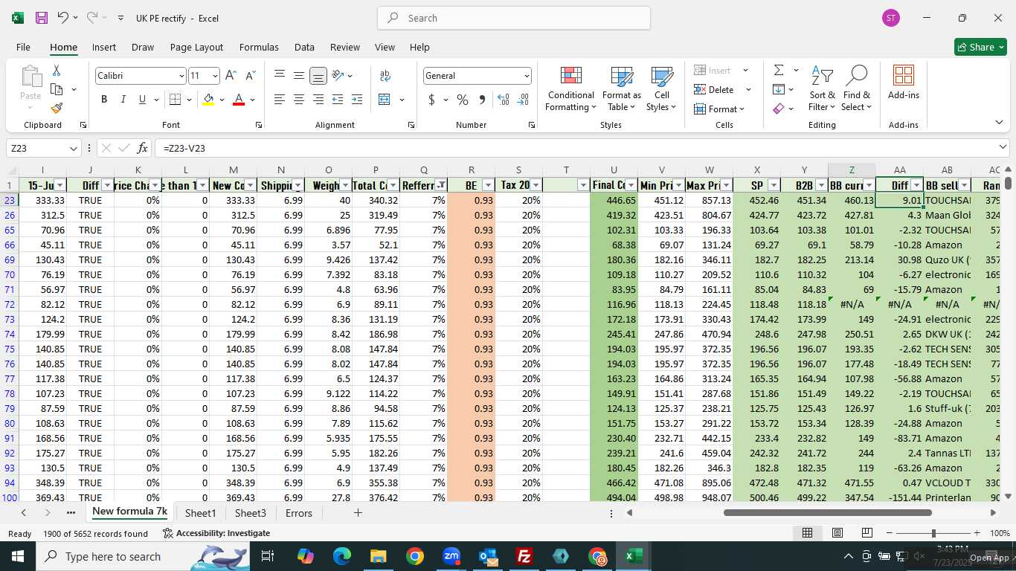Add a new sheet with plus button
Image resolution: width=1016 pixels, height=571 pixels.
point(358,513)
